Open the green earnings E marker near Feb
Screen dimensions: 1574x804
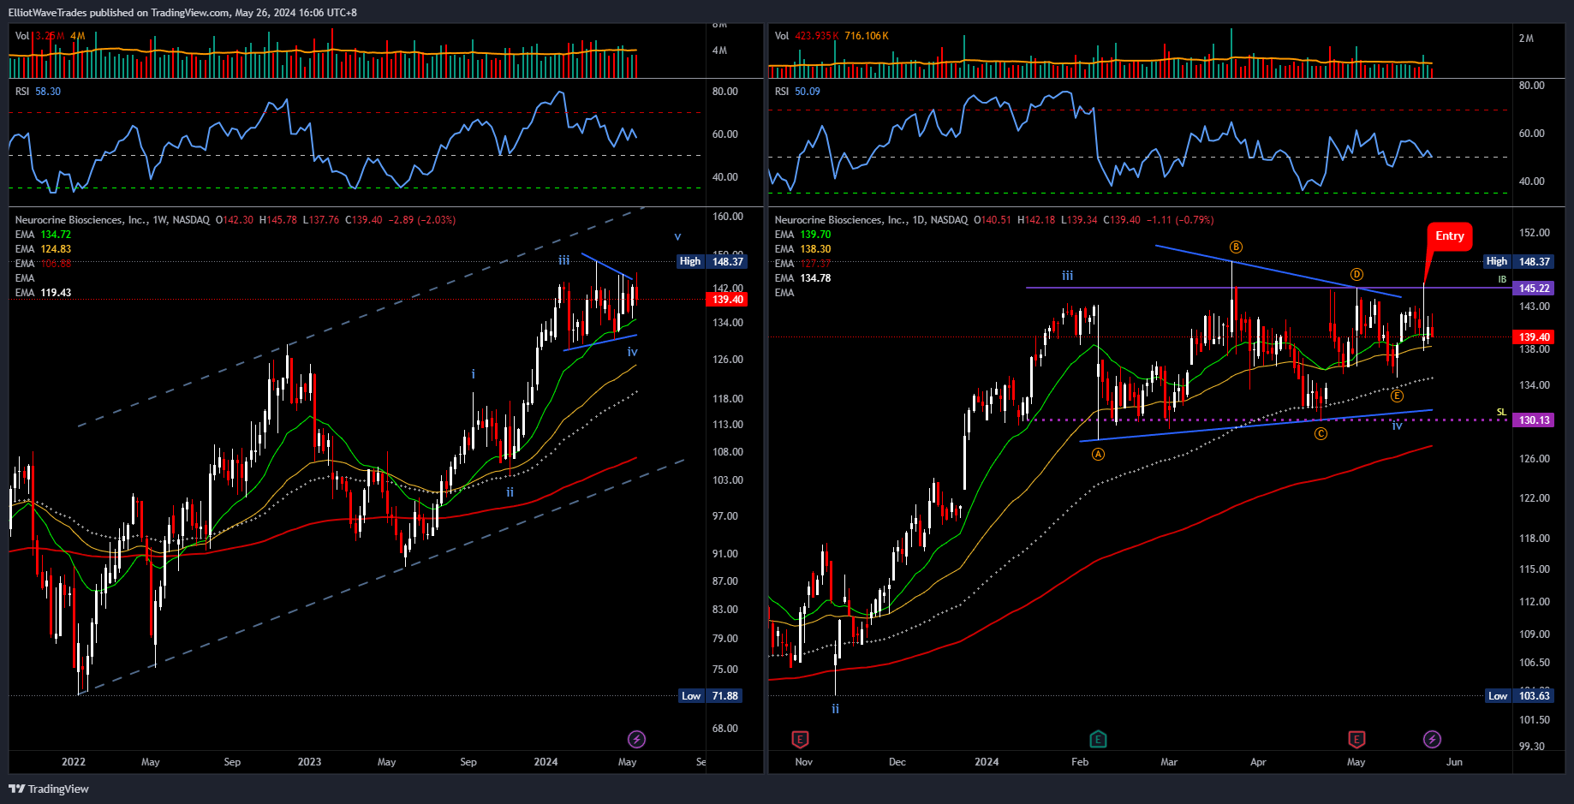click(1098, 739)
